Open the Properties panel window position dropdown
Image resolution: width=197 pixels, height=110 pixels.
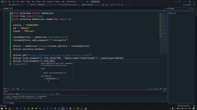189,9
